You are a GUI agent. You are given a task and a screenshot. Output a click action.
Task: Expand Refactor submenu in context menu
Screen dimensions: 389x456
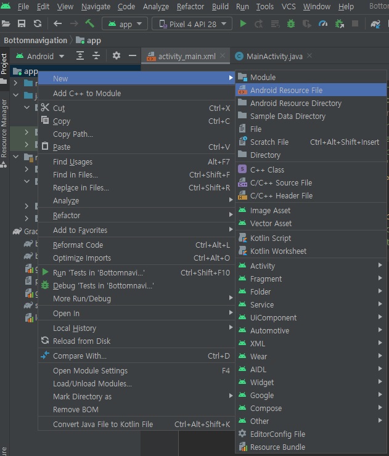pos(136,216)
